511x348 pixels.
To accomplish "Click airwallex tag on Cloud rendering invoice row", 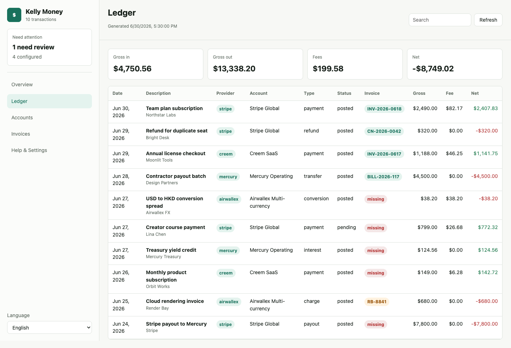I will (229, 302).
